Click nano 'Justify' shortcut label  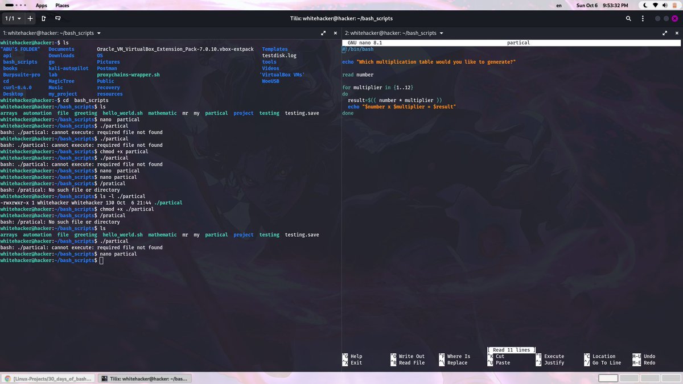point(554,363)
